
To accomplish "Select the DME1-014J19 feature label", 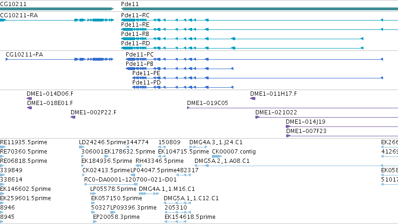I will point(305,122).
